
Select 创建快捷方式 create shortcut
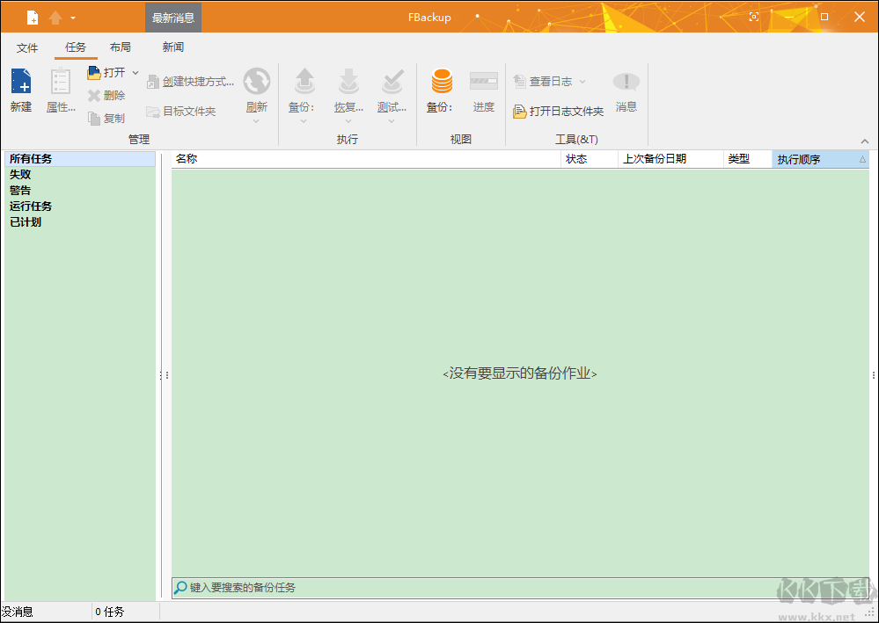191,82
